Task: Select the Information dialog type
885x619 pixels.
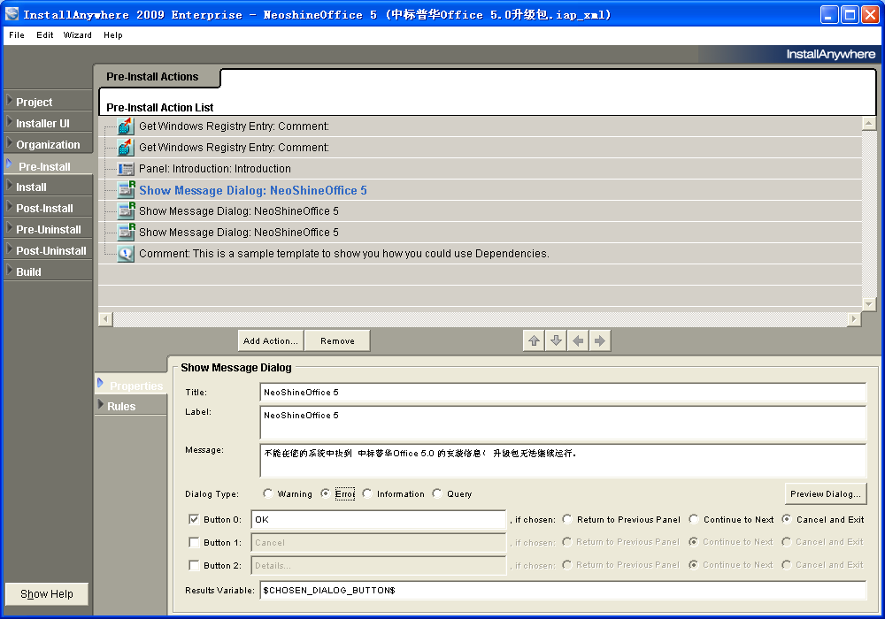Action: (x=367, y=493)
